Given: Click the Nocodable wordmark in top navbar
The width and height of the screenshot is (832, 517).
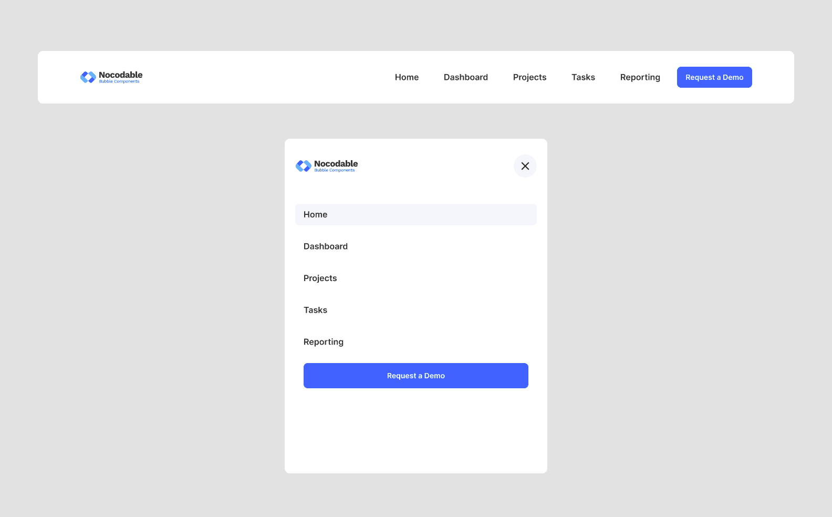Looking at the screenshot, I should tap(121, 75).
